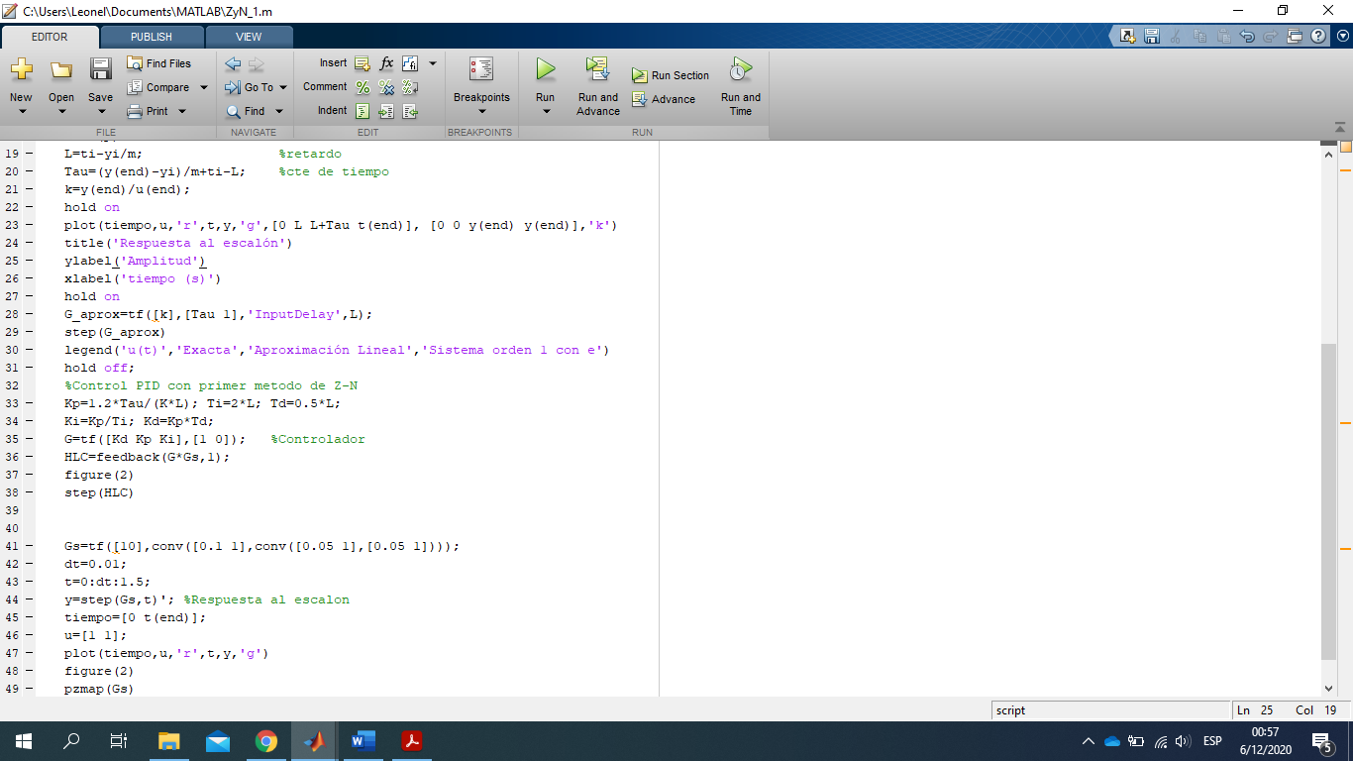Open Find Files from the File section
1353x761 pixels.
click(159, 63)
